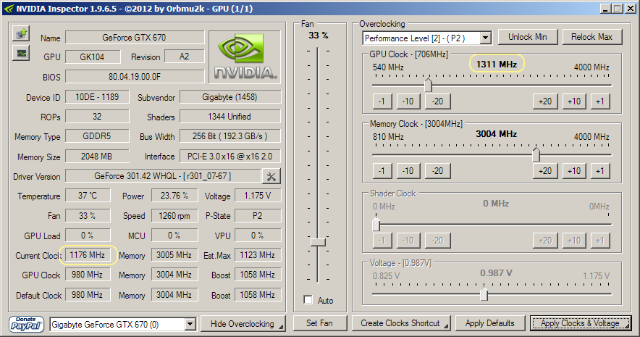Decrease Memory Clock by 20 MHz
The height and width of the screenshot is (337, 640).
tap(437, 171)
